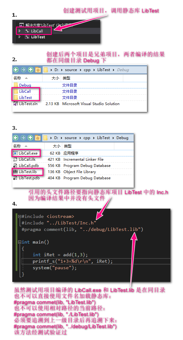
Task: Open chevron before italic 'Debug' breadcrumb
Action: [x=113, y=70]
